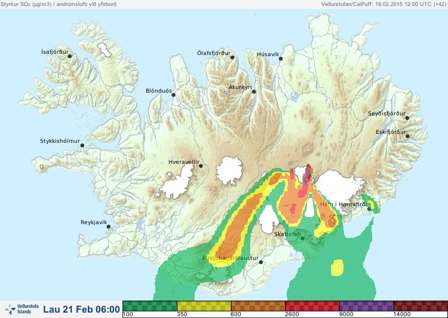Viewport: 448px width, 318px height.
Task: Click the 'Skaftafell' label
Action: point(287,234)
